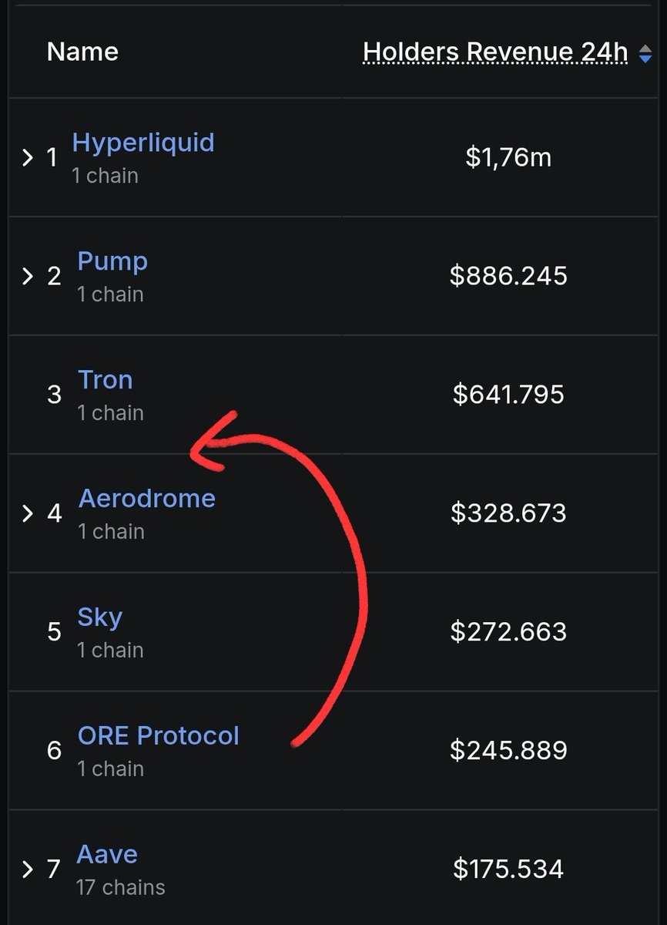Expand the Hyperliquid row

click(28, 158)
